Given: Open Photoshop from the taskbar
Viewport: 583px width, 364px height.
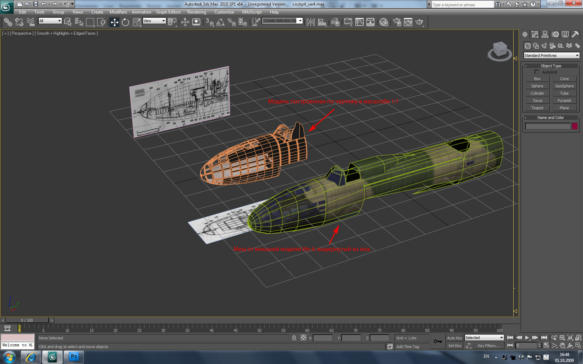Looking at the screenshot, I should [74, 357].
